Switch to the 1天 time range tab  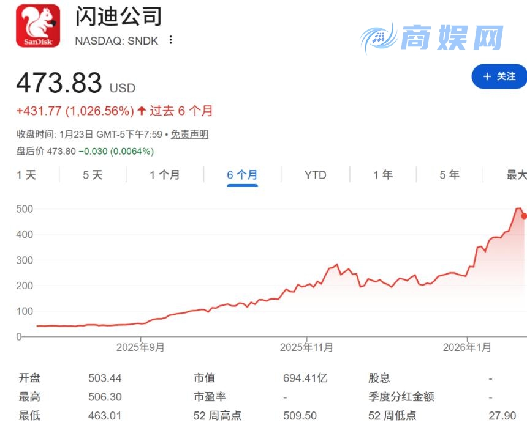(x=26, y=175)
